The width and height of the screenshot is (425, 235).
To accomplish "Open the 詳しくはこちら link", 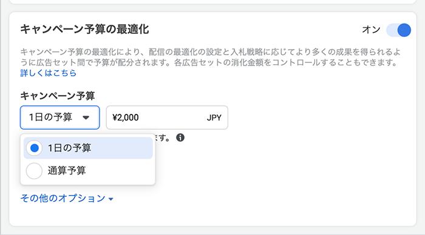I will (x=48, y=73).
